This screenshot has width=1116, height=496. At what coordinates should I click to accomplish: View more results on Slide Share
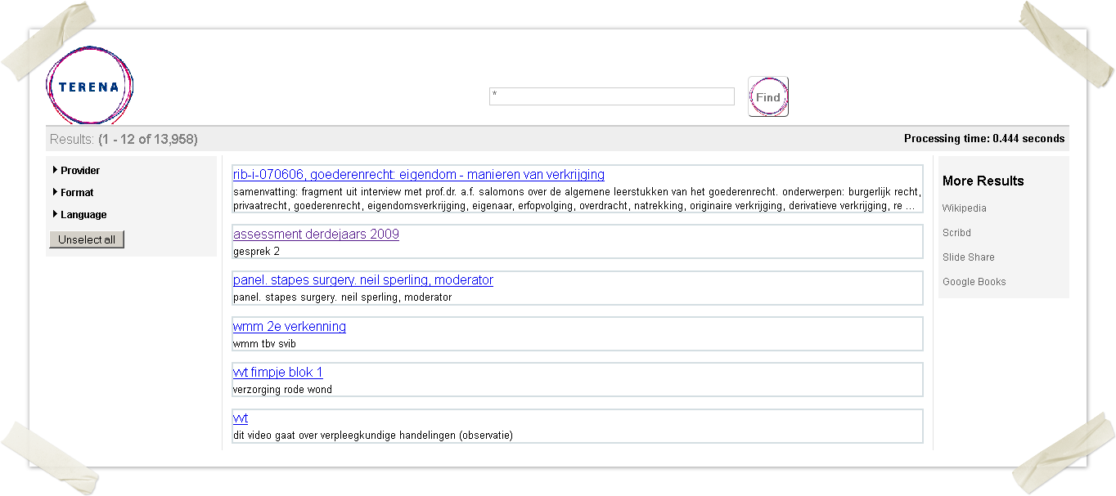(968, 257)
